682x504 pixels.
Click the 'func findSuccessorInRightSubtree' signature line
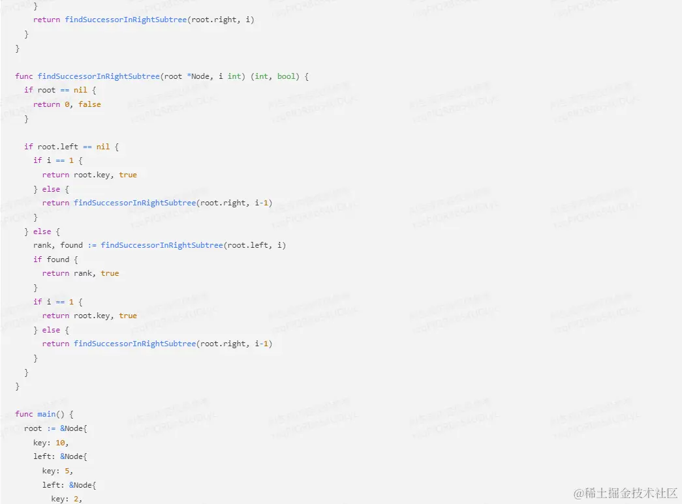162,76
